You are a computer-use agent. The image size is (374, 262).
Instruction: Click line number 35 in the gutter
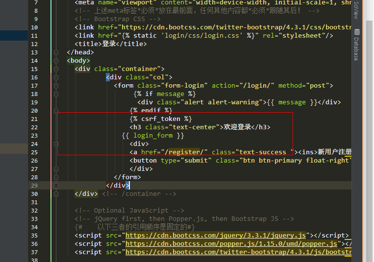click(x=34, y=236)
